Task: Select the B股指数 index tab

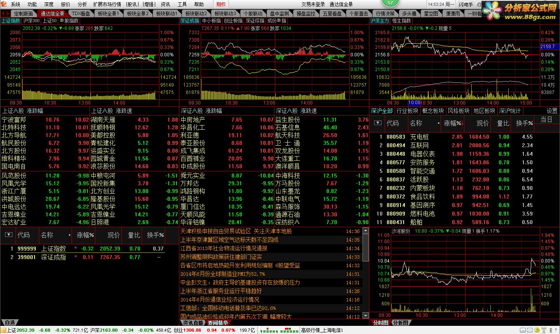Action: coord(69,21)
